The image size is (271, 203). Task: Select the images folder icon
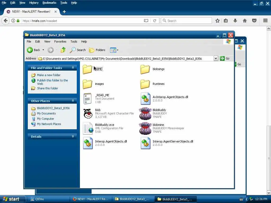(x=87, y=84)
